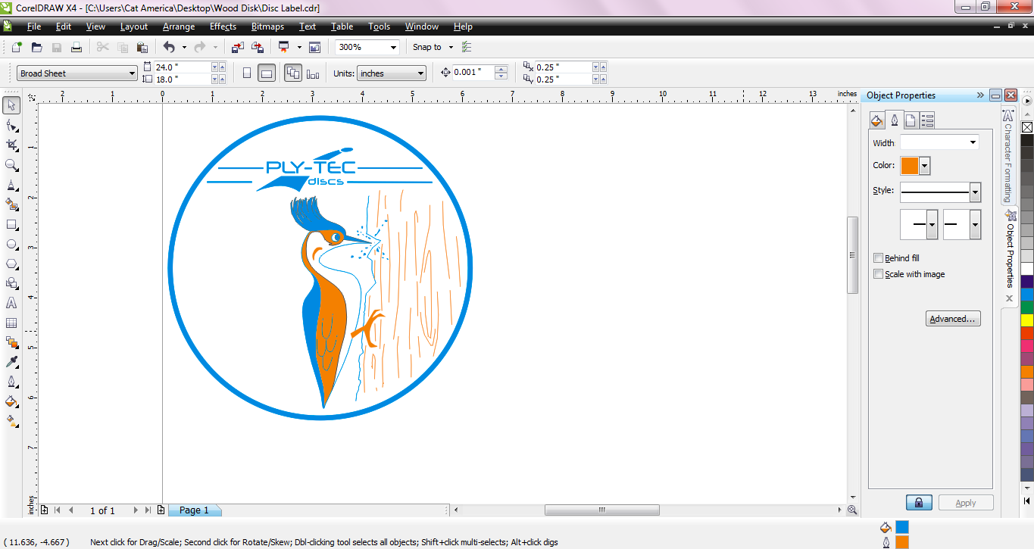This screenshot has width=1034, height=549.
Task: Click the orange outline Color swatch
Action: [910, 166]
